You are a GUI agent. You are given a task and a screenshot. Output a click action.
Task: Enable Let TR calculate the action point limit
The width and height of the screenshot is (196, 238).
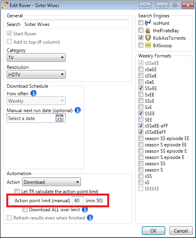17,191
